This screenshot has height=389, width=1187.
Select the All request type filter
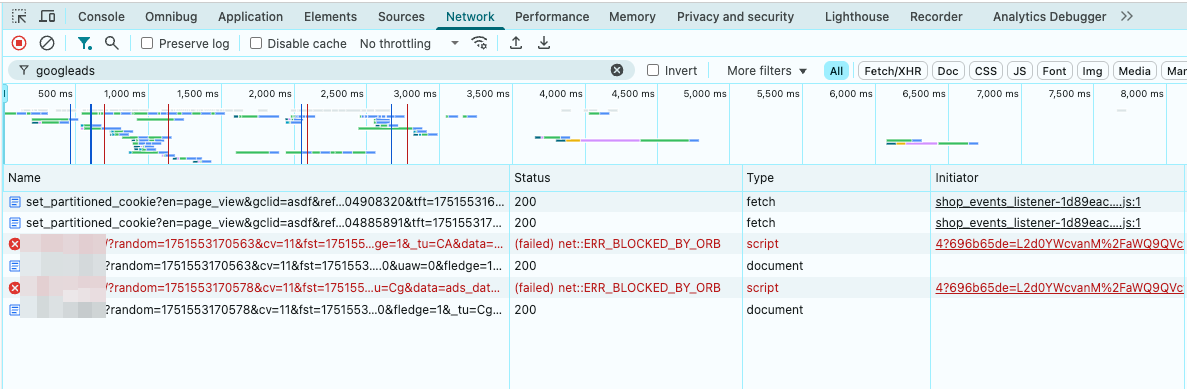(x=836, y=71)
